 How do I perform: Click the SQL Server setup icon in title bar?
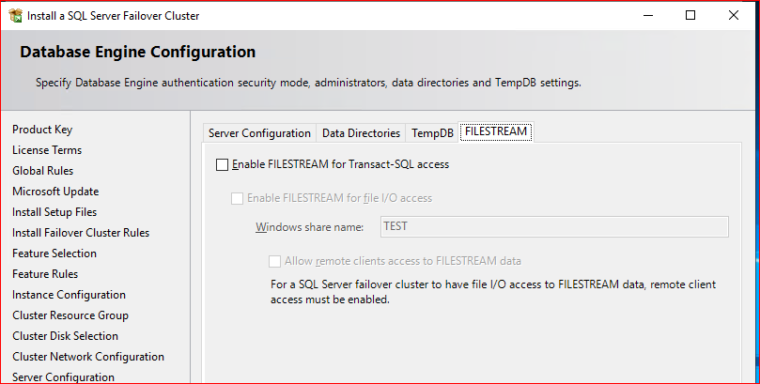16,16
